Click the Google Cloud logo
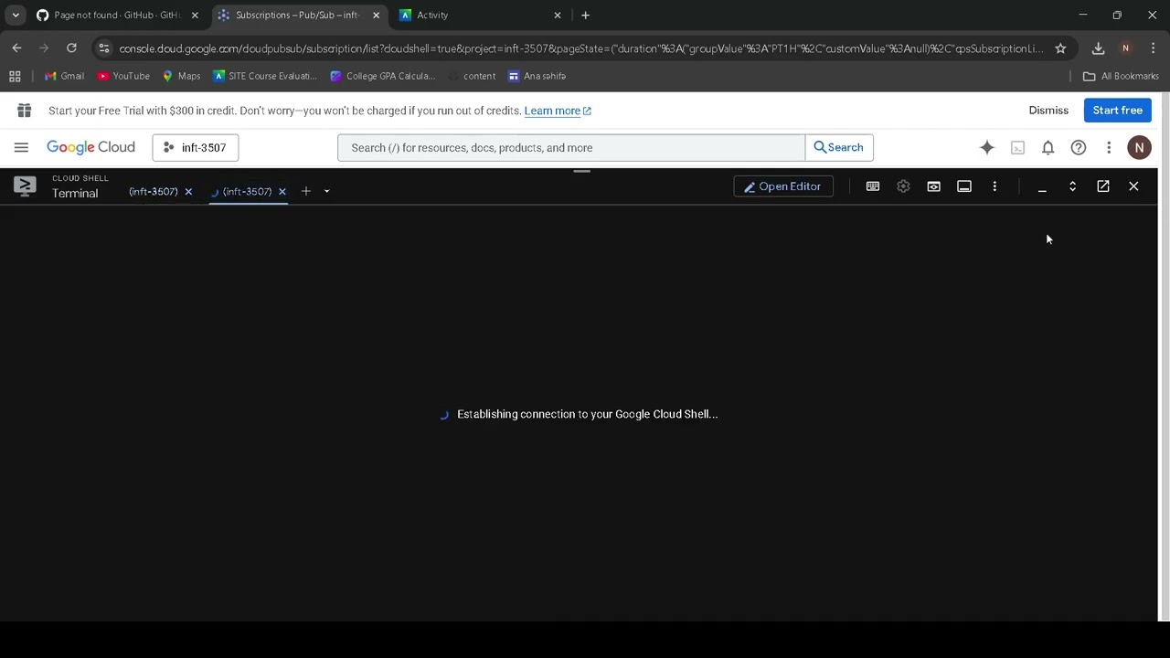The image size is (1170, 658). coord(90,147)
